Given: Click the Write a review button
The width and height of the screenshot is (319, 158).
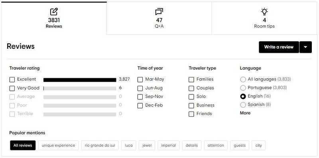Looking at the screenshot, I should [279, 47].
